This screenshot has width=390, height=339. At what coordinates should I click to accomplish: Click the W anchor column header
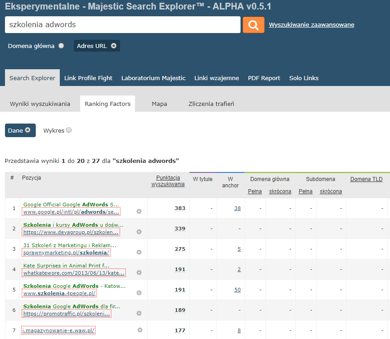click(x=230, y=182)
